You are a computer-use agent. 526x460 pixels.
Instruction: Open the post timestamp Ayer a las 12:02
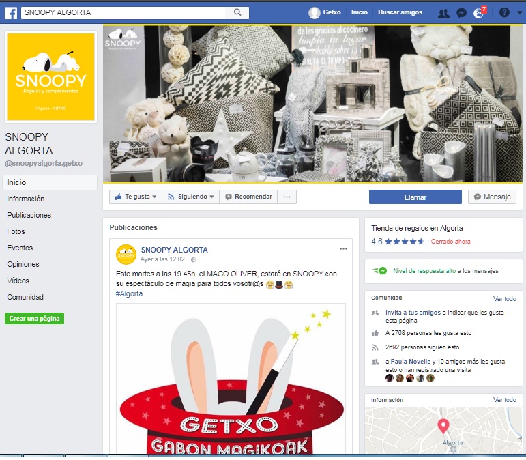pos(162,259)
